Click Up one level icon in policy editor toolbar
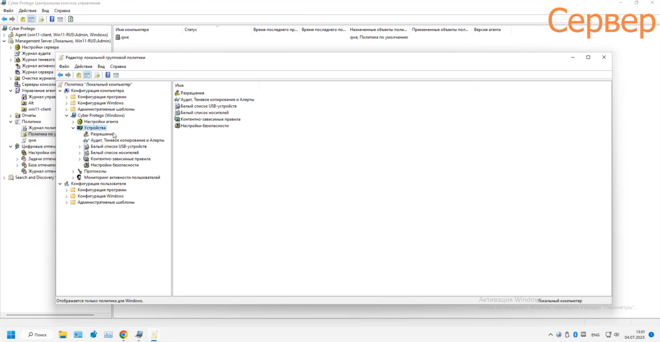This screenshot has height=342, width=660. [x=79, y=75]
